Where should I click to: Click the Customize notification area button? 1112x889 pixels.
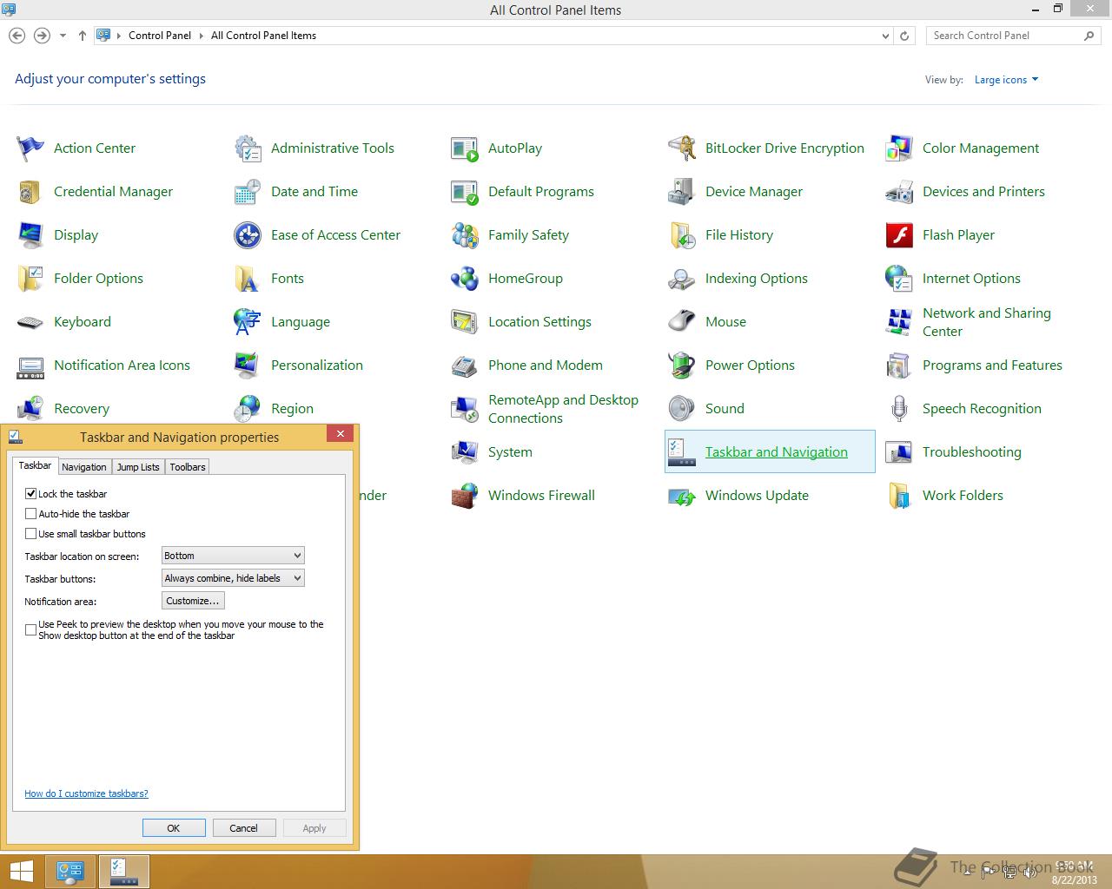[x=193, y=601]
